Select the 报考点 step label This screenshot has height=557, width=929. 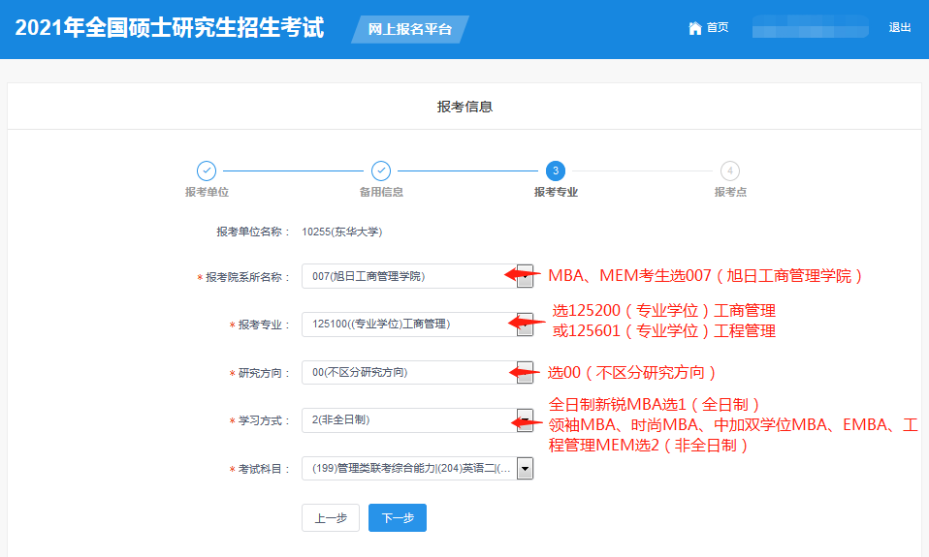[730, 192]
